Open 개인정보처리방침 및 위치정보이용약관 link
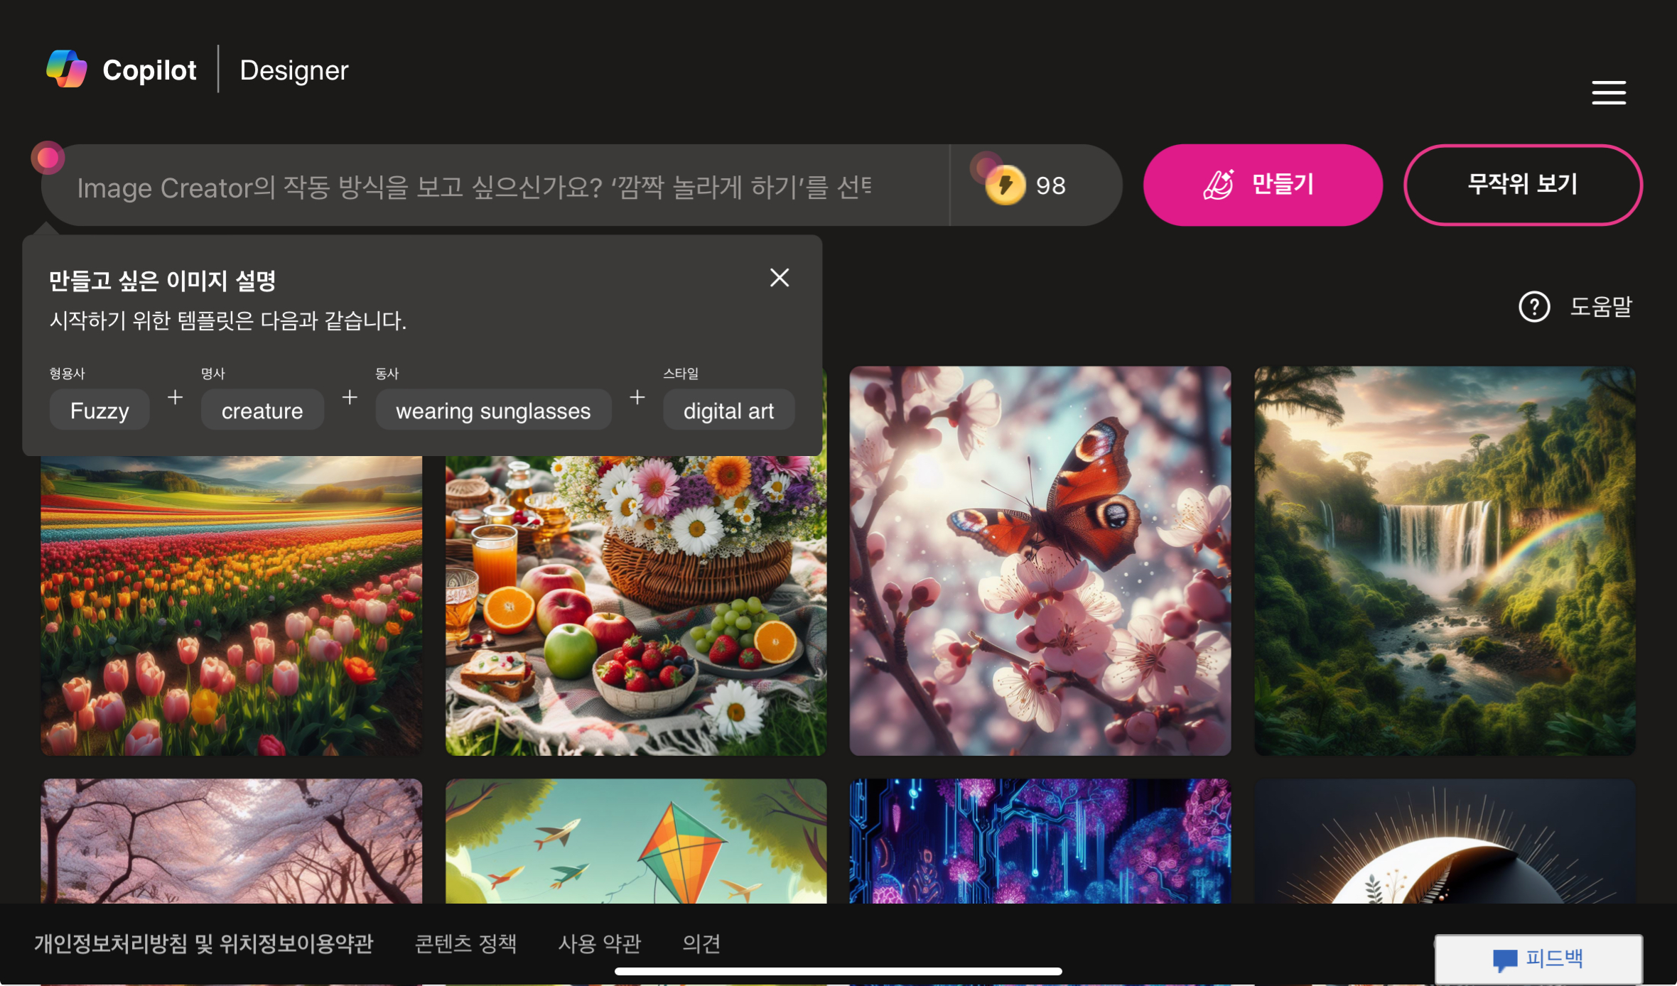The height and width of the screenshot is (986, 1677). coord(204,943)
